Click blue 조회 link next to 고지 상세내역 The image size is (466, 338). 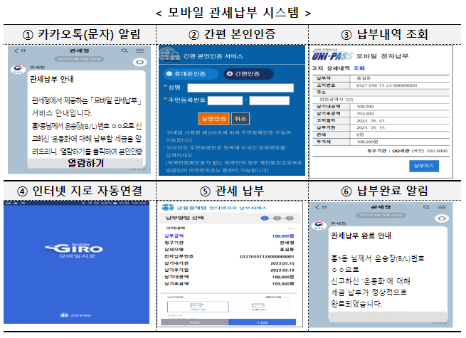click(359, 68)
